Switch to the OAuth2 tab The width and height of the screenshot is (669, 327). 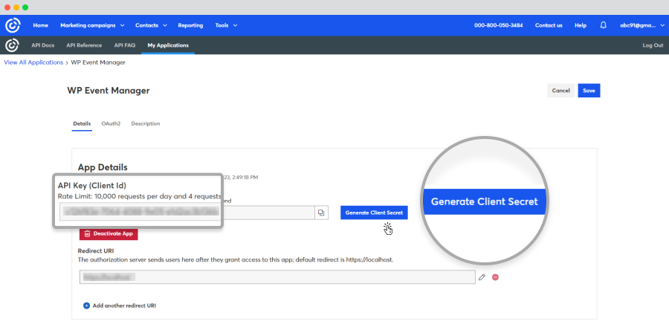111,123
